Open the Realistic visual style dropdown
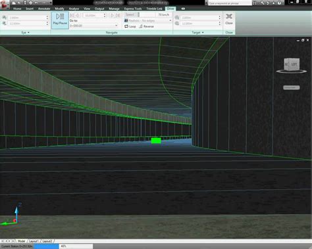The height and width of the screenshot is (249, 312). pos(170,20)
